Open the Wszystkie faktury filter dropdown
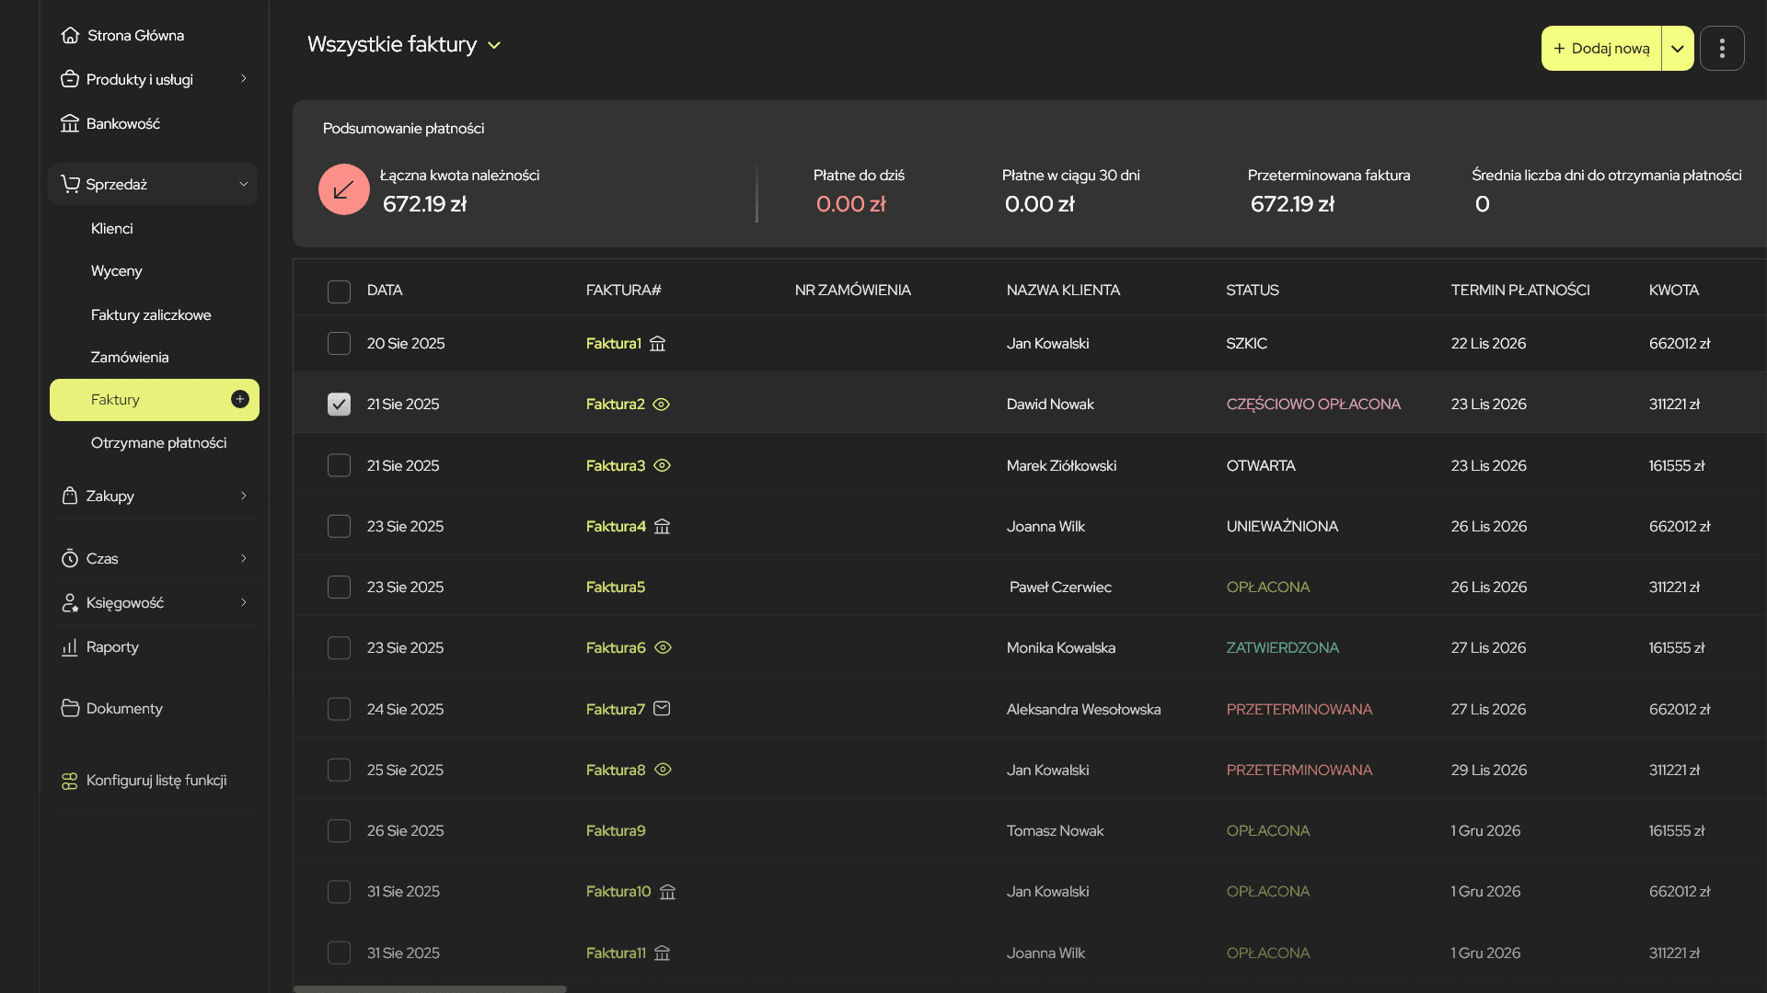1767x993 pixels. click(x=494, y=45)
